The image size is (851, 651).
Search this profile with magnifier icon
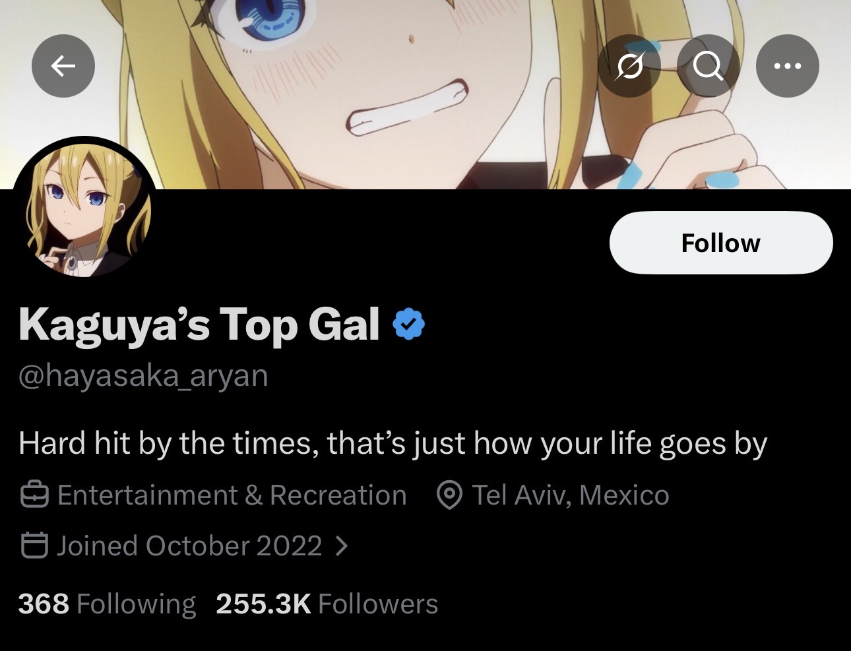click(709, 66)
